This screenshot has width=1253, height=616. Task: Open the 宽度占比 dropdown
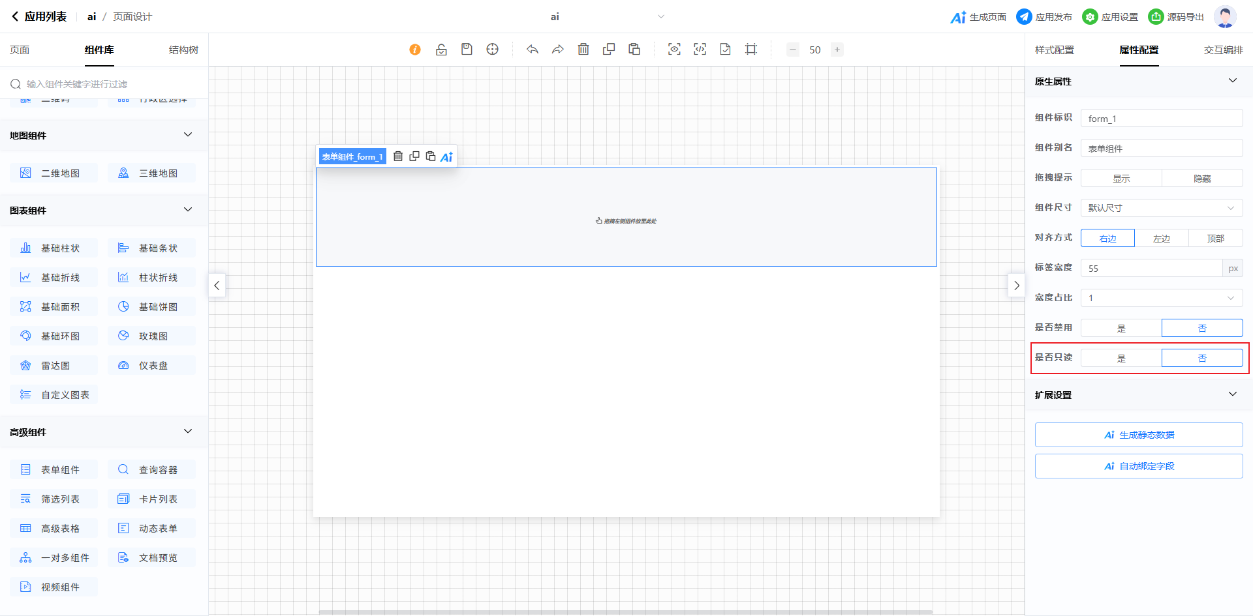pyautogui.click(x=1162, y=298)
